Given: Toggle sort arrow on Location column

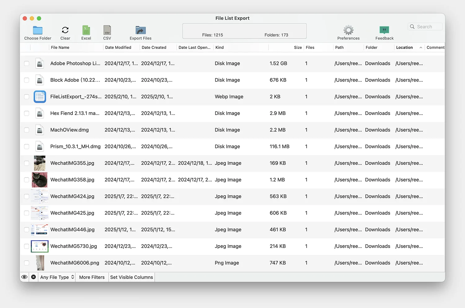Looking at the screenshot, I should [x=421, y=48].
